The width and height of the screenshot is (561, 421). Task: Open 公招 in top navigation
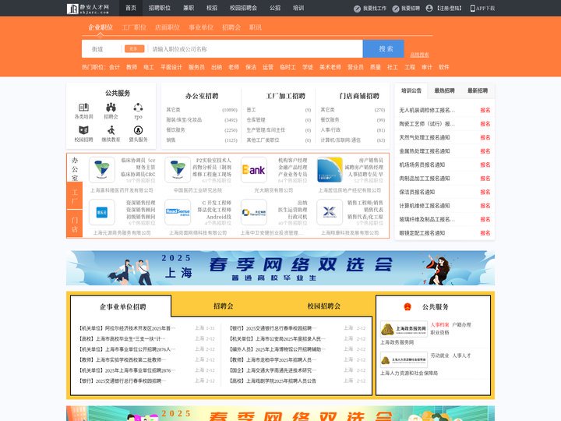point(275,8)
